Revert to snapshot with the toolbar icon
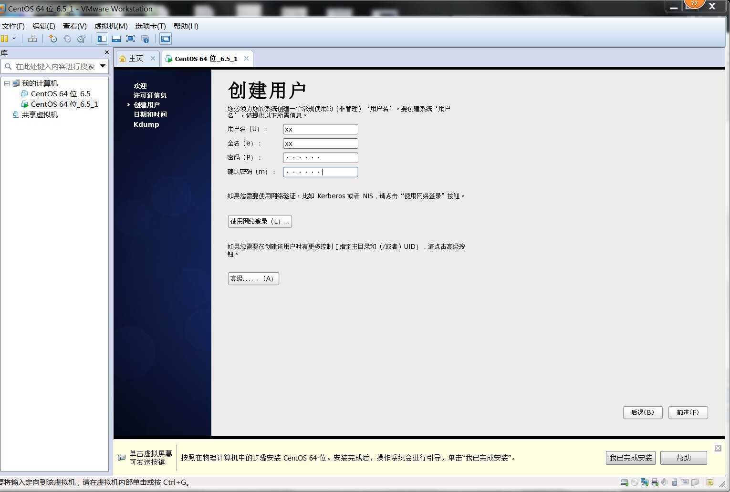Image resolution: width=730 pixels, height=492 pixels. coord(67,39)
